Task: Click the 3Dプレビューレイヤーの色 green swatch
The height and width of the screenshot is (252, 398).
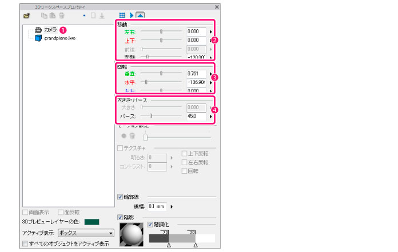Action: pos(92,222)
